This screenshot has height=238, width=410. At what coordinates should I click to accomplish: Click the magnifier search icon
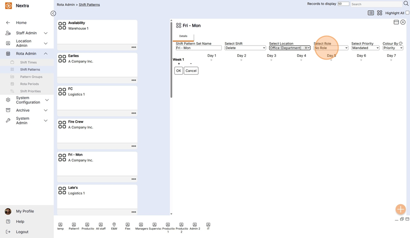[x=406, y=3]
